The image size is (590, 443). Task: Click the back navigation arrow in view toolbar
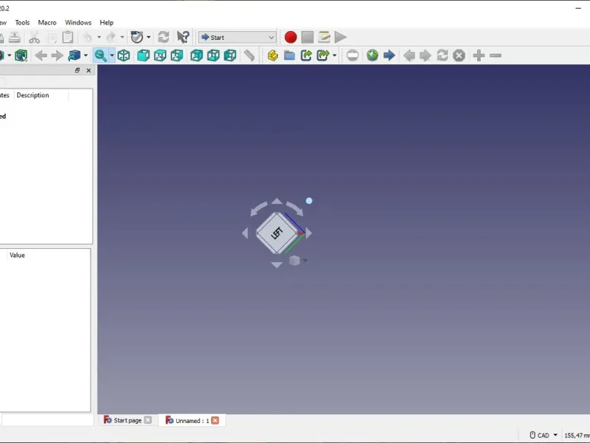41,56
